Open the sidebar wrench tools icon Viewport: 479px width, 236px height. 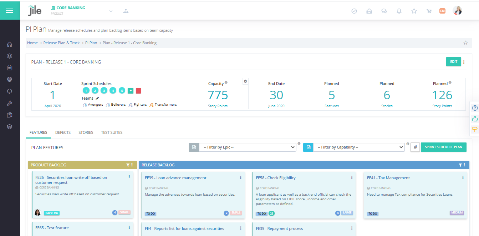pyautogui.click(x=10, y=103)
